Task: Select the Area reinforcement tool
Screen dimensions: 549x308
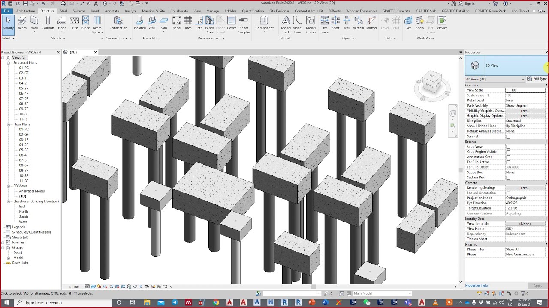Action: pos(188,23)
